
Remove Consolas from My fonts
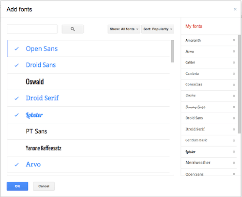(x=234, y=85)
